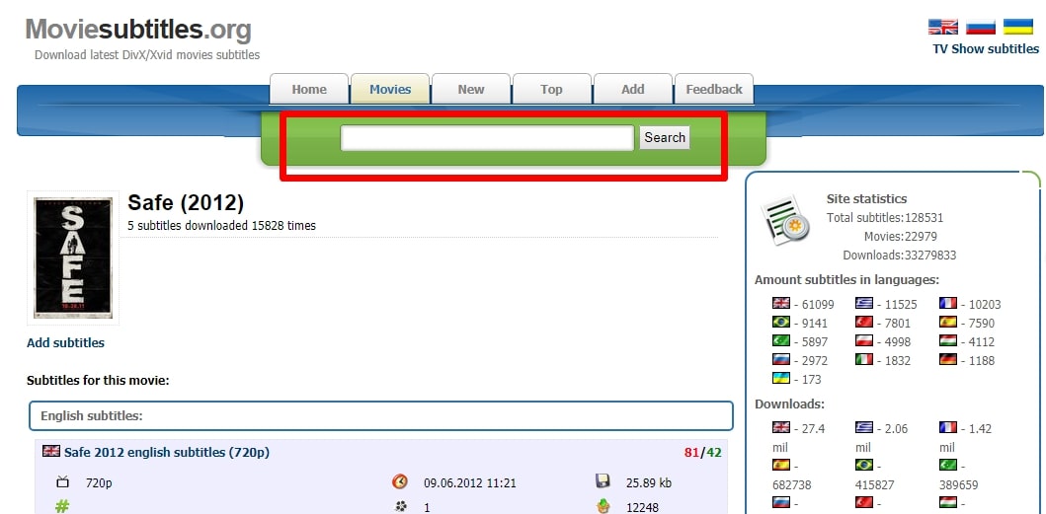Click the Spanish flag beside 7590

(948, 322)
